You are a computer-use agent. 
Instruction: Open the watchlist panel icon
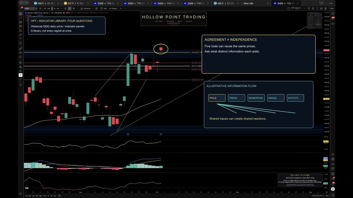coord(333,13)
